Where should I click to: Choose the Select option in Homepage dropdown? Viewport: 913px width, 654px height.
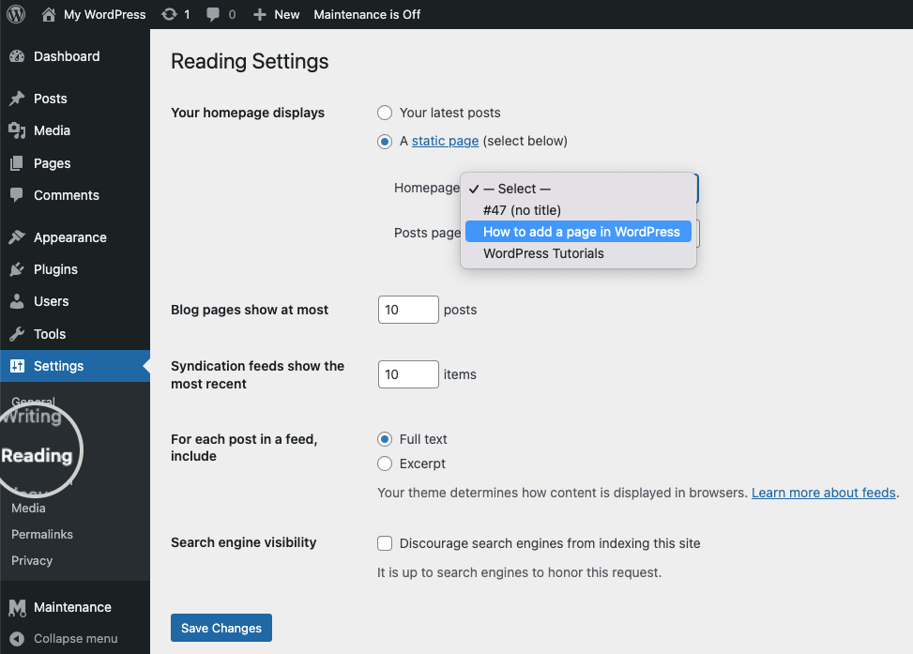point(578,189)
